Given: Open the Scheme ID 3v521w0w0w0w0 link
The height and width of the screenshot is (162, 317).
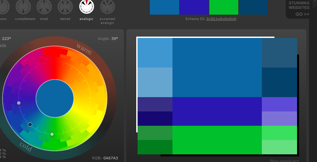Looking at the screenshot, I should 221,19.
